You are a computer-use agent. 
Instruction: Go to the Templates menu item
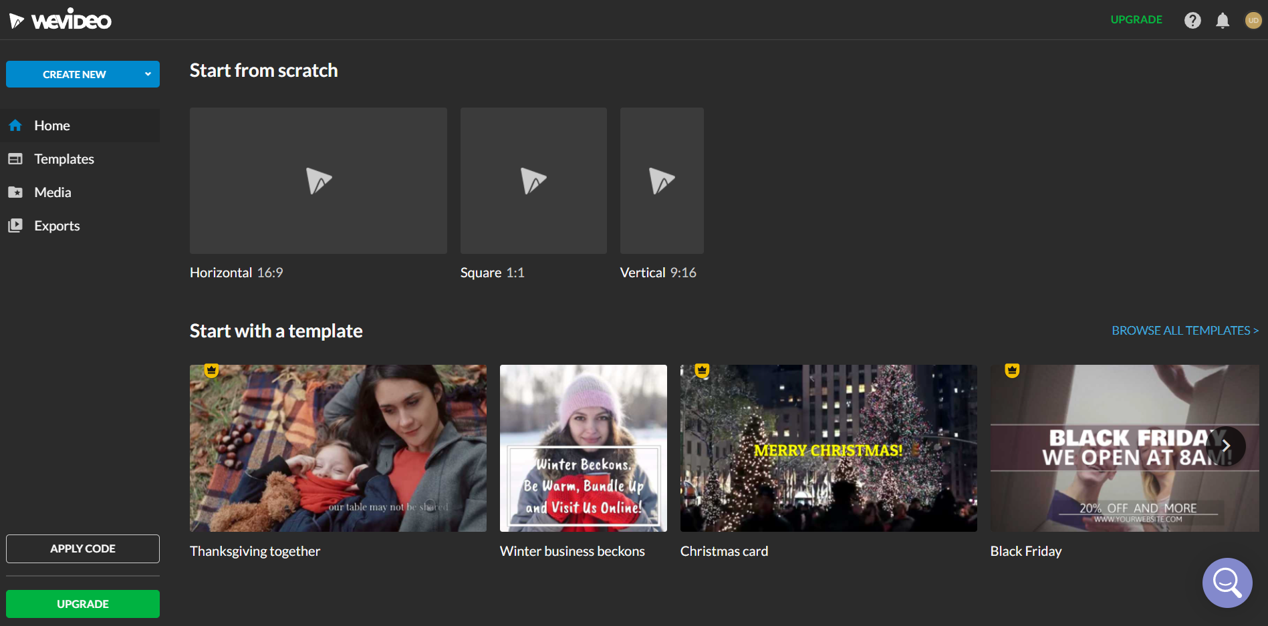point(64,159)
